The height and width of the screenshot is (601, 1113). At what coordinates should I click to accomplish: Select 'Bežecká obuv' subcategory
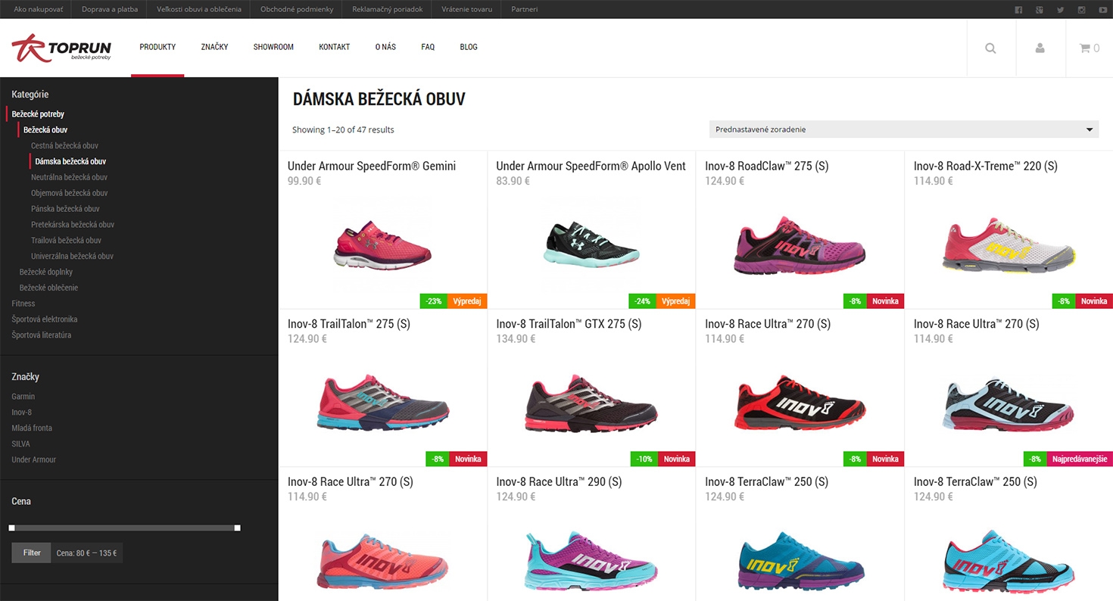pyautogui.click(x=45, y=129)
